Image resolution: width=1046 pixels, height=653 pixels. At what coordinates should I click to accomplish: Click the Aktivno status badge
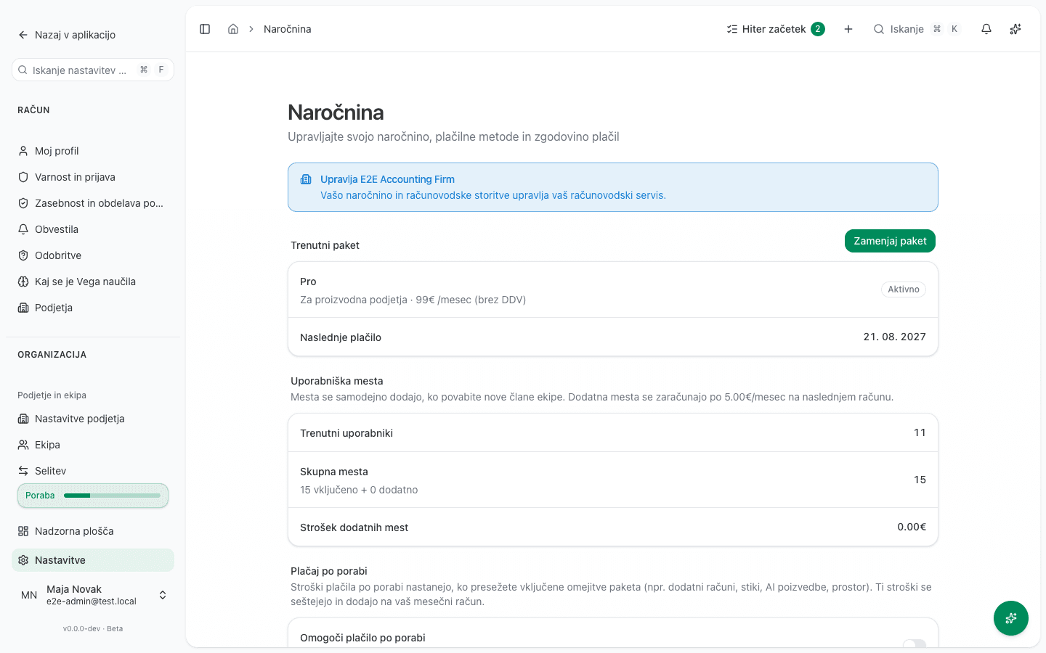tap(904, 289)
